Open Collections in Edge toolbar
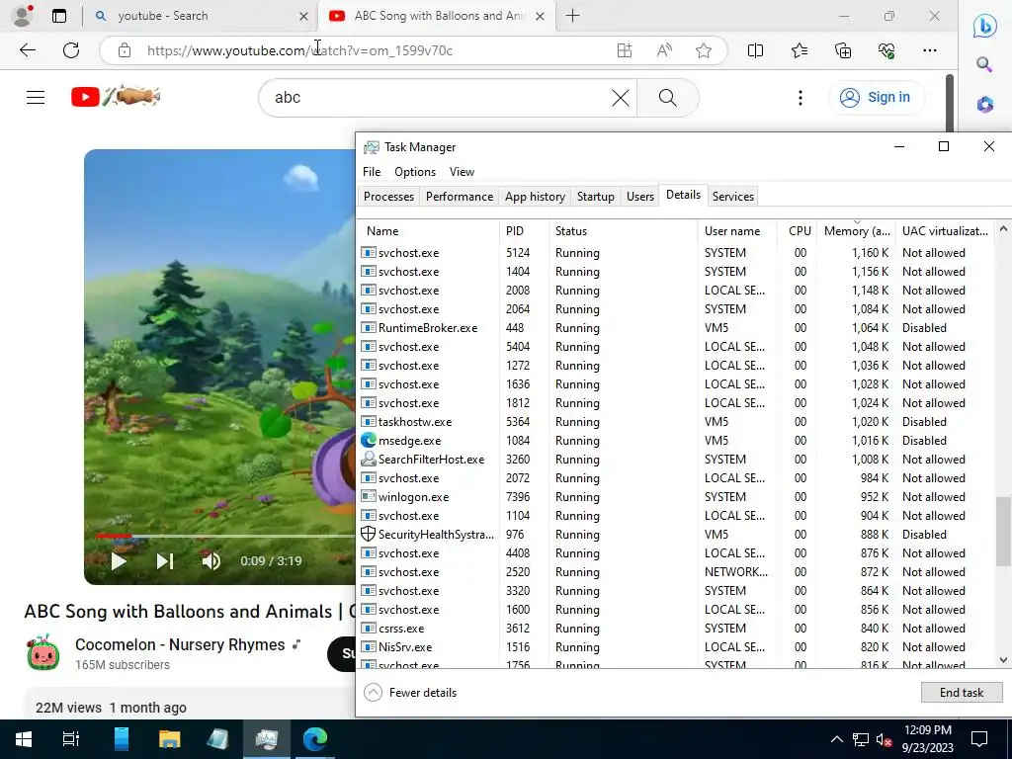 [843, 50]
